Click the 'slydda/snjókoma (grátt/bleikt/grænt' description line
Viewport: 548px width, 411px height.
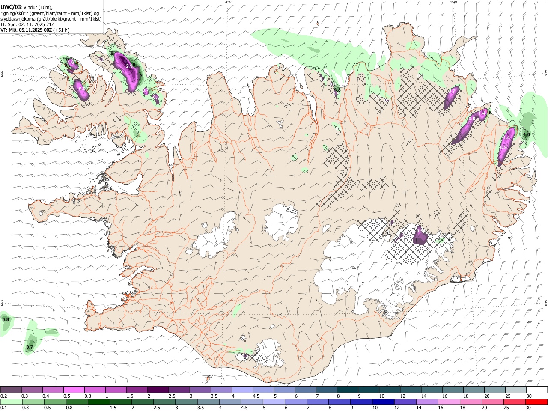[x=51, y=19]
